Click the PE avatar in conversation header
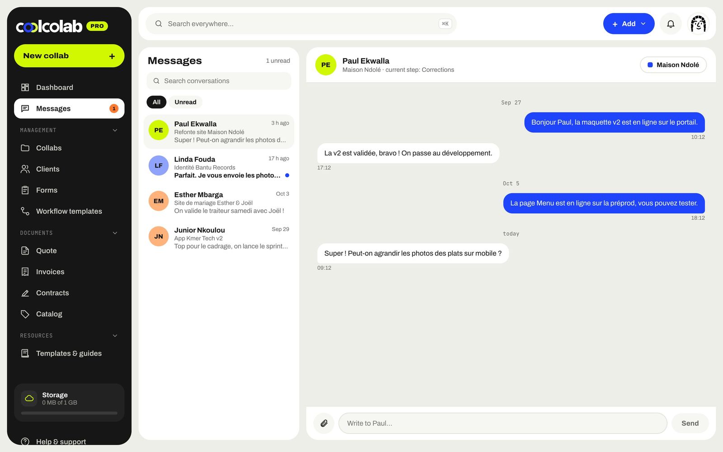This screenshot has width=723, height=452. (x=326, y=65)
